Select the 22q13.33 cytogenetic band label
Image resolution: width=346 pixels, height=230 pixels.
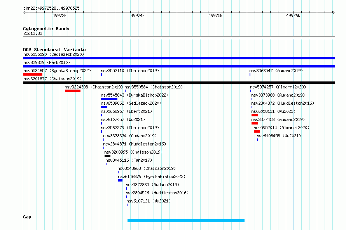[33, 33]
